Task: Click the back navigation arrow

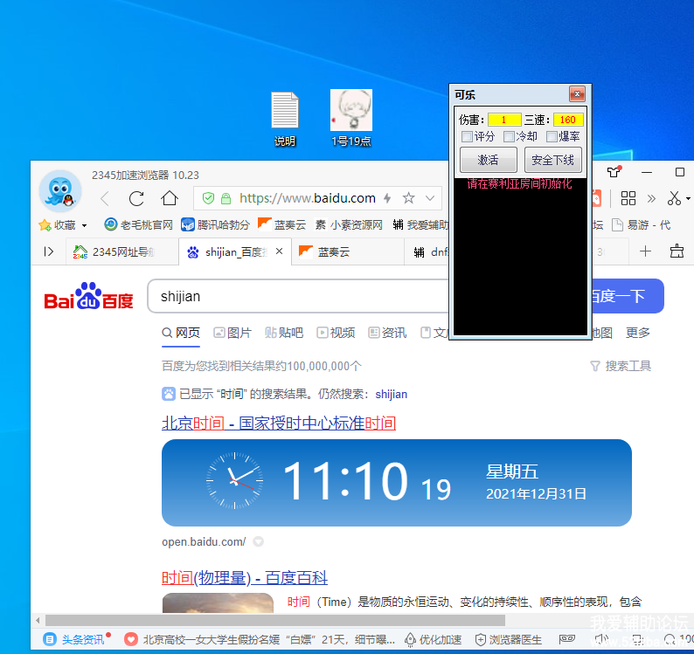Action: click(x=105, y=198)
